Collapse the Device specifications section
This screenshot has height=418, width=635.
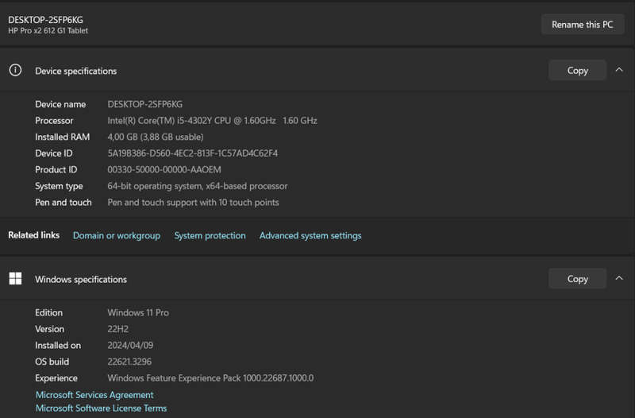pos(619,70)
